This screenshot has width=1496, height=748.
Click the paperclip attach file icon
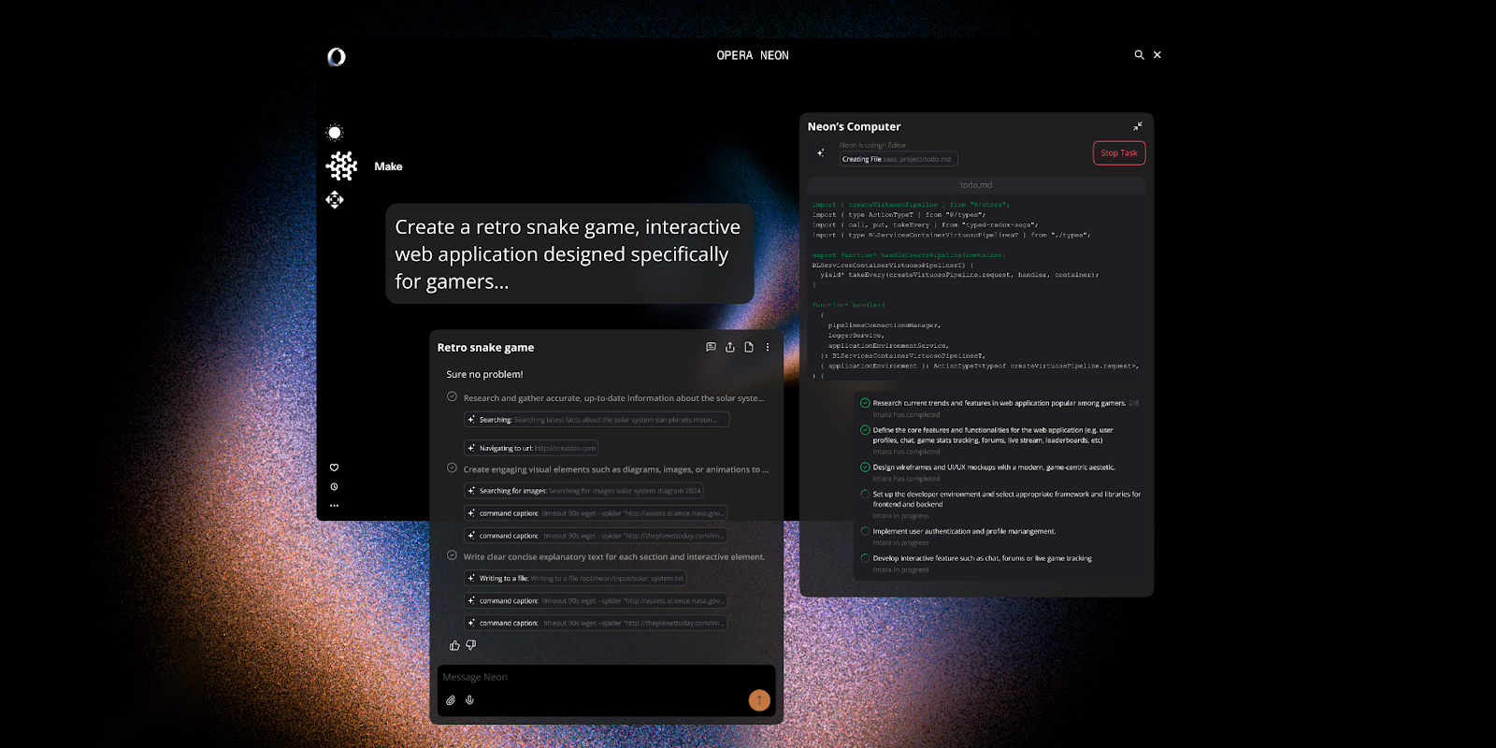click(x=451, y=700)
